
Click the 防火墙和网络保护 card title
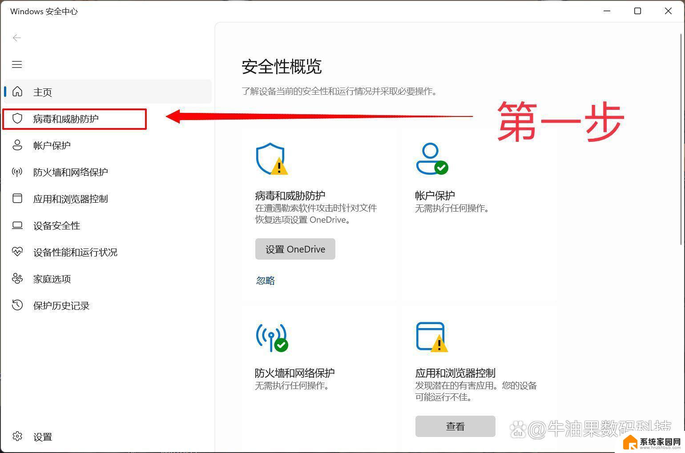click(x=295, y=373)
